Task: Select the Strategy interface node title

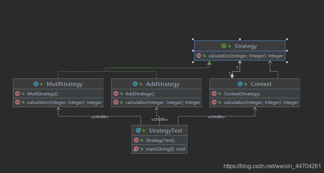Action: [x=245, y=46]
